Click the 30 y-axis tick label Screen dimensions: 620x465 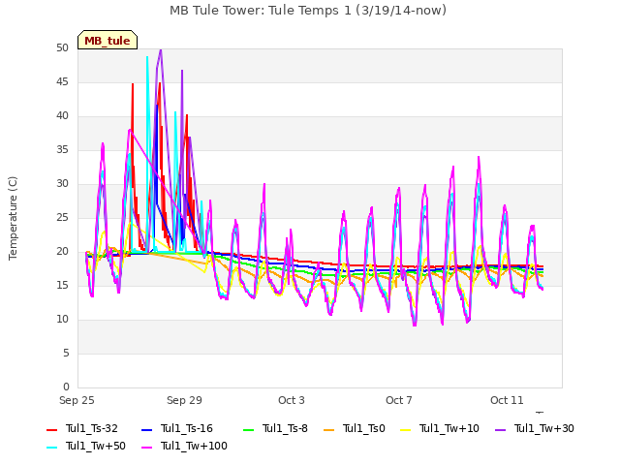62,183
